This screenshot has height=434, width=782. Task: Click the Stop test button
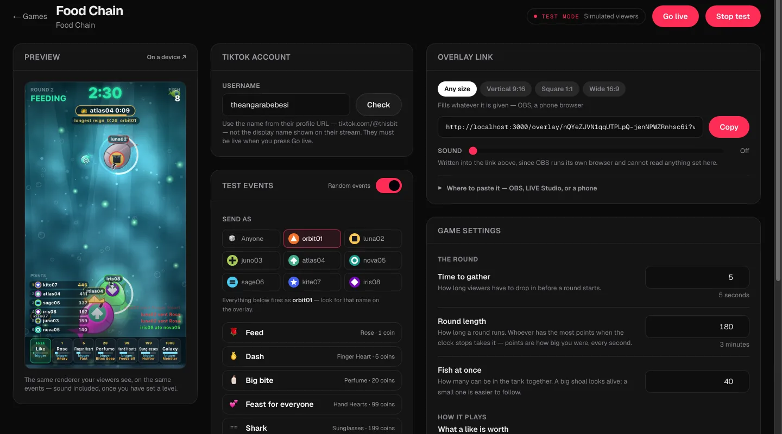733,16
